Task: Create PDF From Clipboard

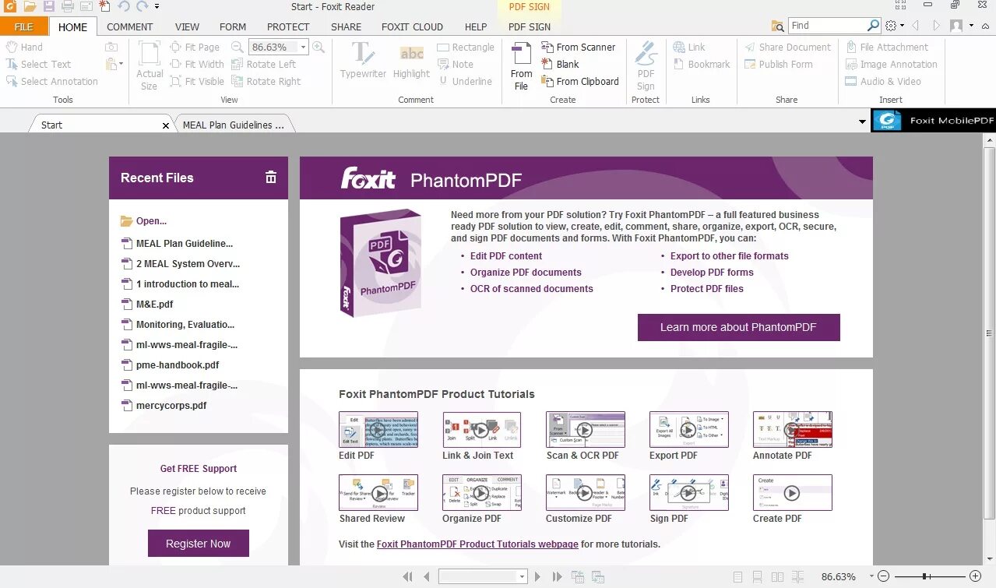Action: 579,81
